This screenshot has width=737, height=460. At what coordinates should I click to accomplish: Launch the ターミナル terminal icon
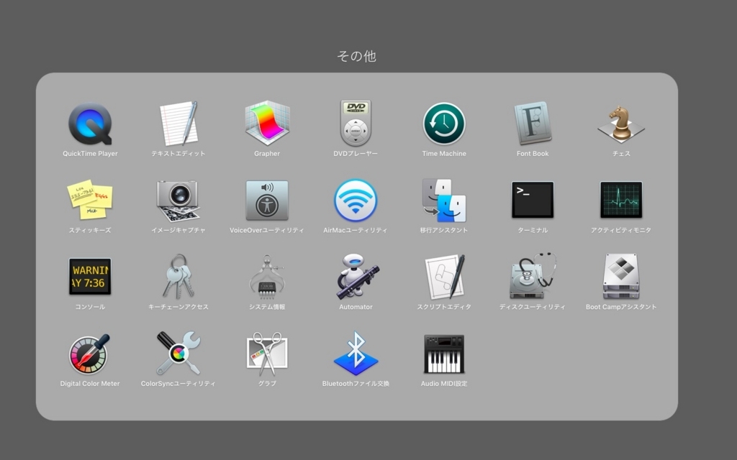tap(533, 200)
